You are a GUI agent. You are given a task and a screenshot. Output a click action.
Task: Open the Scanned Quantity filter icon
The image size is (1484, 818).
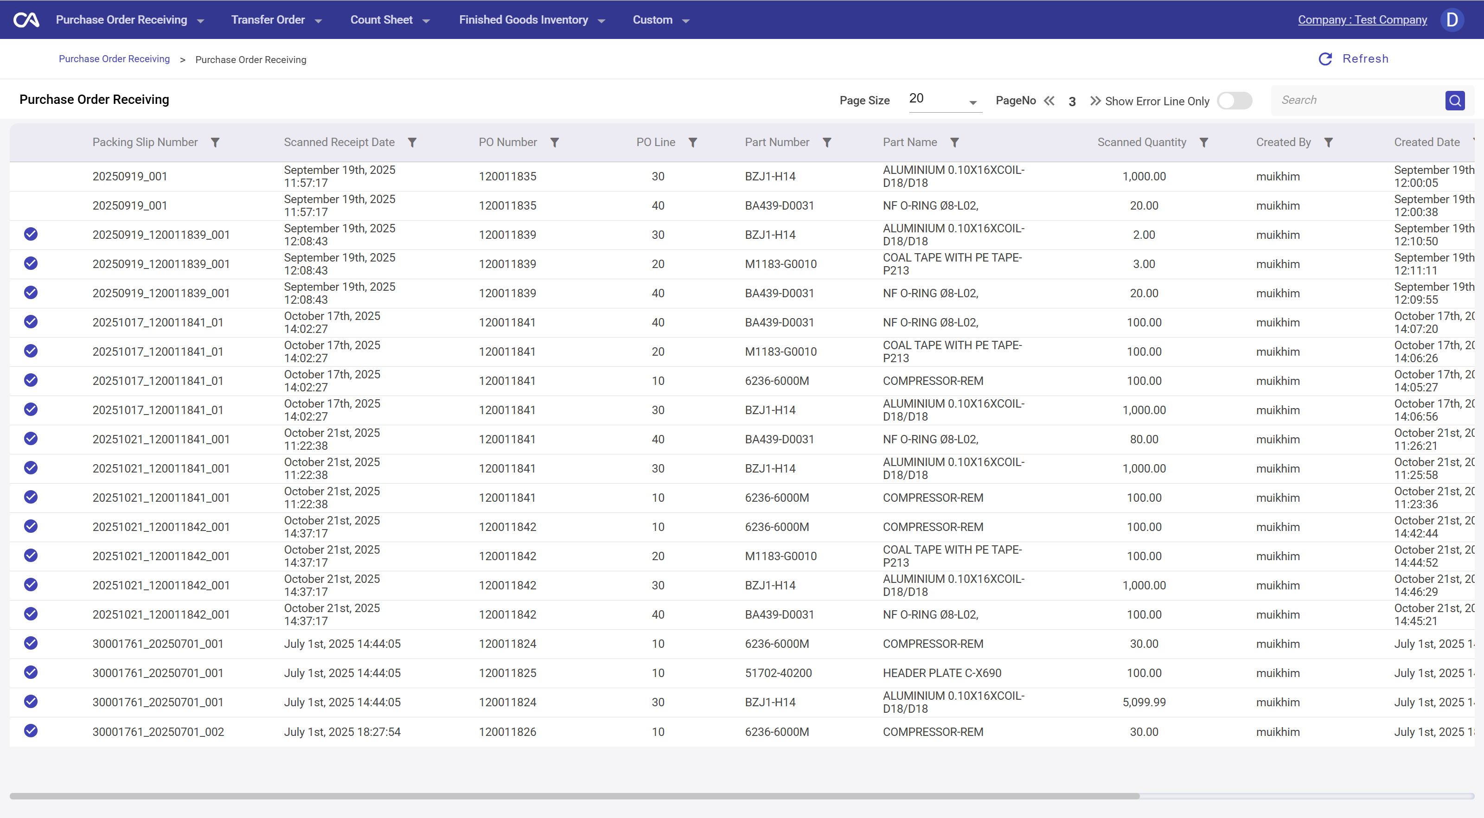pyautogui.click(x=1203, y=142)
